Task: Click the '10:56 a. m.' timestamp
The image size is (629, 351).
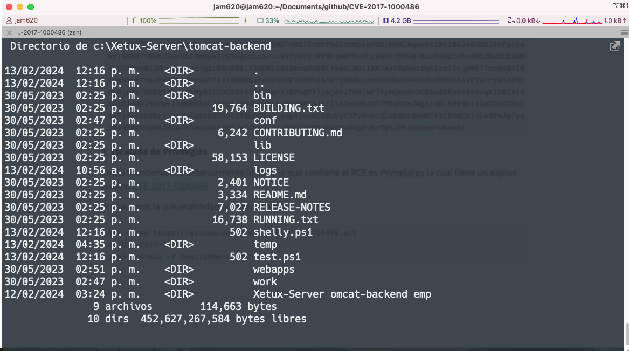Action: pyautogui.click(x=107, y=170)
